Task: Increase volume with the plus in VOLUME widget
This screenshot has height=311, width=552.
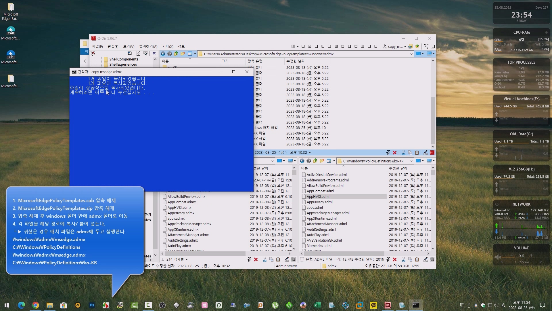Action: point(531,255)
